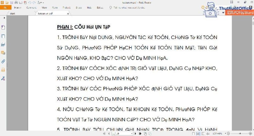Viewport: 254px width, 136px height.
Task: Open the Comments panel in the sidebar
Action: (3, 53)
